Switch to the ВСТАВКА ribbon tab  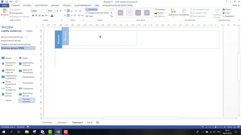pos(27,5)
